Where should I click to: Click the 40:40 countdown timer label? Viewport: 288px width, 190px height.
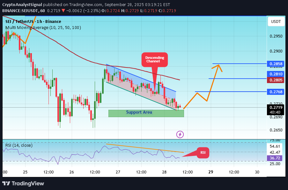point(275,112)
